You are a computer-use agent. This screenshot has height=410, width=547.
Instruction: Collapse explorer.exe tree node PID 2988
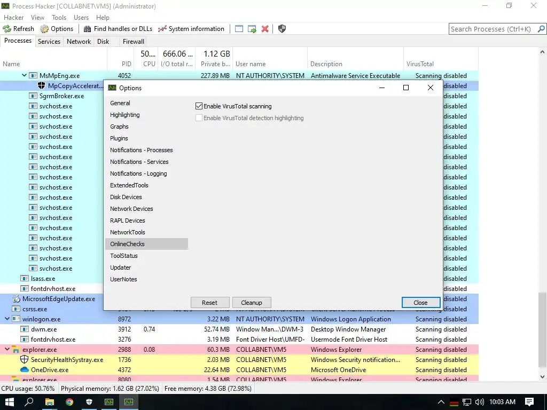(x=7, y=349)
